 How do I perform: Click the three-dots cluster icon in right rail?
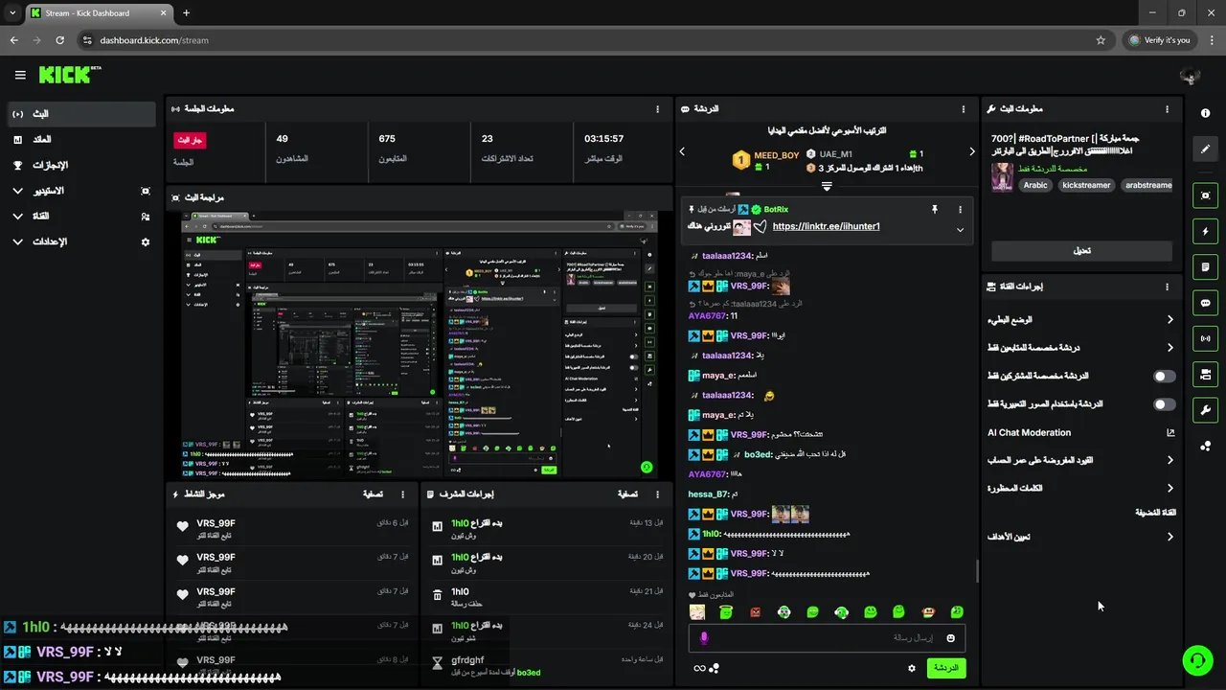1205,447
